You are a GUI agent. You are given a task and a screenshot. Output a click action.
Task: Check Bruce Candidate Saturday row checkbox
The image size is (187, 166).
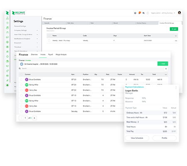(21, 111)
